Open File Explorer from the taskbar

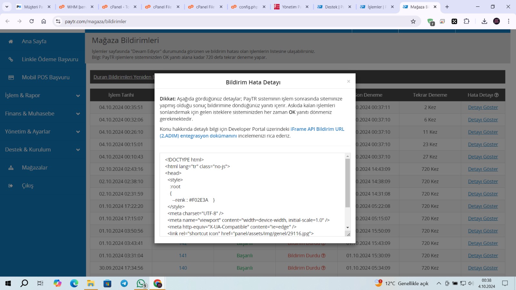(91, 283)
